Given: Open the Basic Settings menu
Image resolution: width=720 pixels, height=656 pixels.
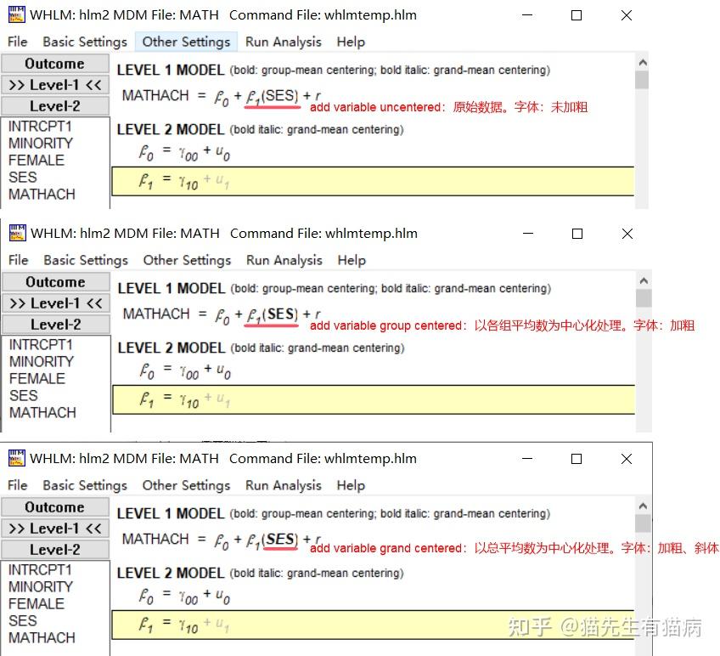Looking at the screenshot, I should point(84,41).
